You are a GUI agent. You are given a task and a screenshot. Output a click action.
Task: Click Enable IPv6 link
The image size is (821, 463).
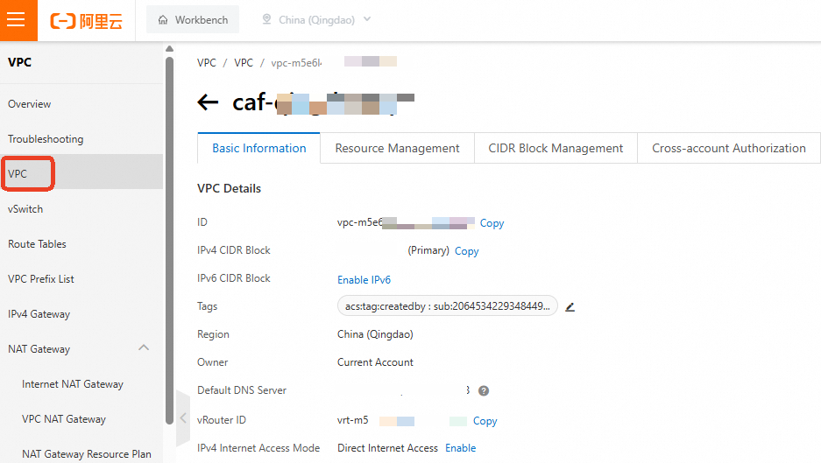(364, 280)
